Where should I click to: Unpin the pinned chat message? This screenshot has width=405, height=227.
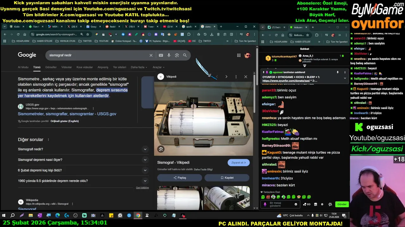(338, 72)
